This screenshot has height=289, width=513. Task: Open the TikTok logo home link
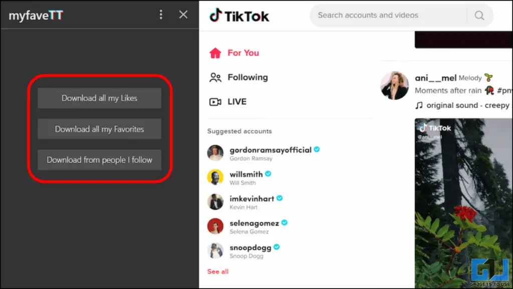click(x=239, y=16)
